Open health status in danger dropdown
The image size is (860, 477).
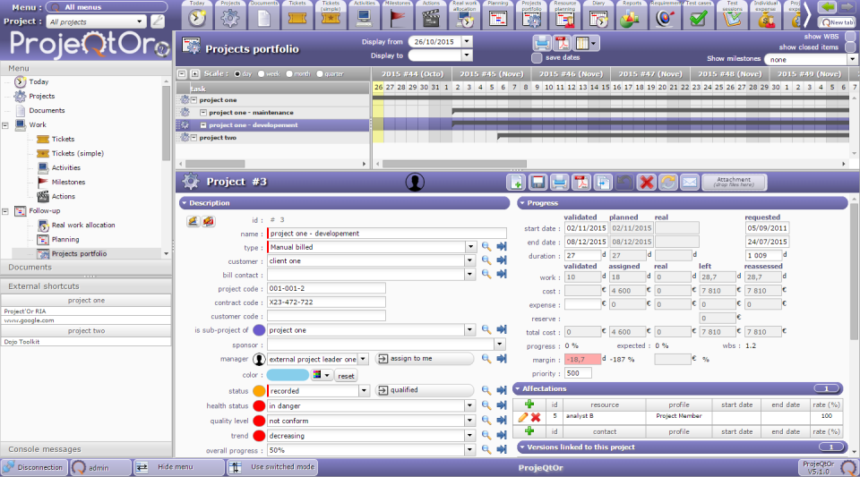tap(469, 405)
